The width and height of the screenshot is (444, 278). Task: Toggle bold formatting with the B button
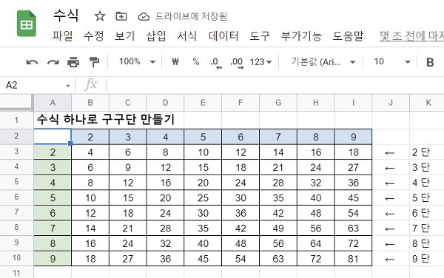(x=430, y=62)
